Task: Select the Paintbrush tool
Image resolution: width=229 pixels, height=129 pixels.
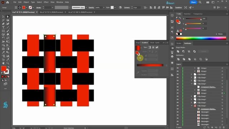Action: coord(8,31)
